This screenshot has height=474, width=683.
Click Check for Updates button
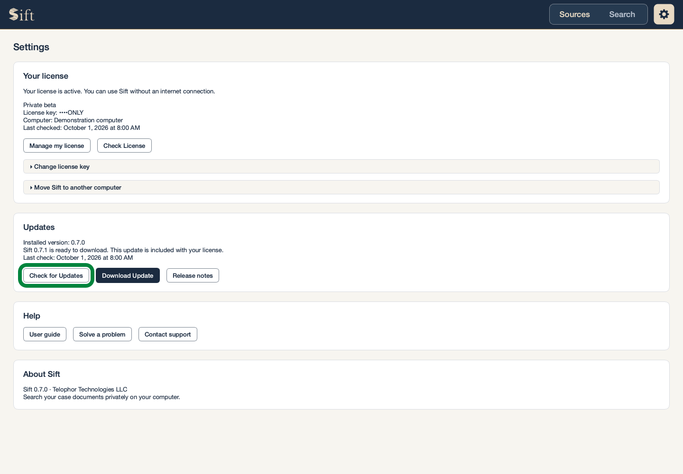point(56,275)
